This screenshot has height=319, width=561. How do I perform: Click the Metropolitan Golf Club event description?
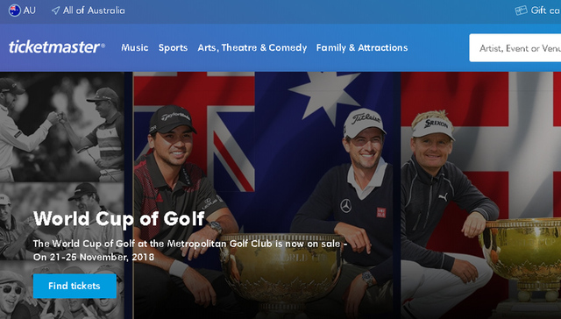pyautogui.click(x=190, y=250)
